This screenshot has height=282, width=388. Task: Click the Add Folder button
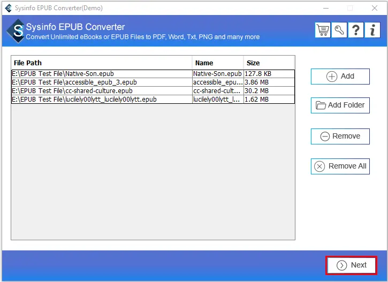point(340,105)
